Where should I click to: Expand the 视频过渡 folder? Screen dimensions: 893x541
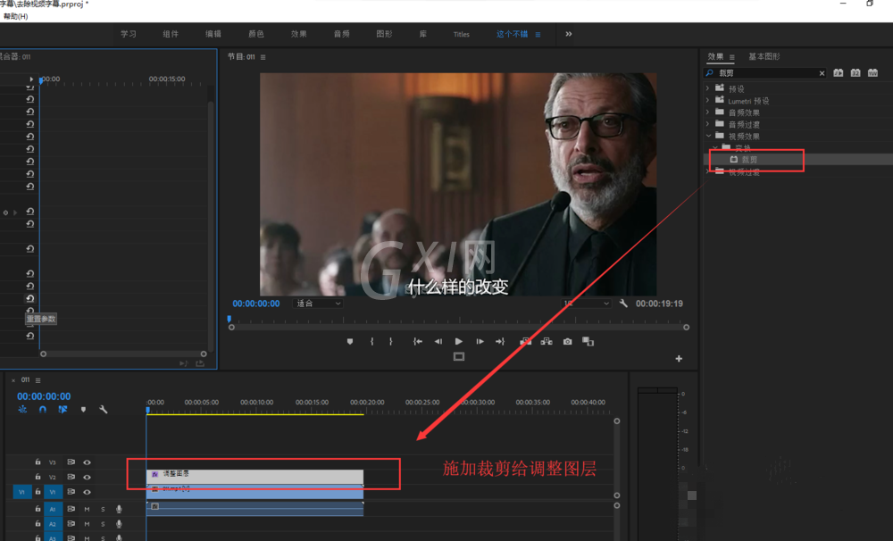click(708, 172)
